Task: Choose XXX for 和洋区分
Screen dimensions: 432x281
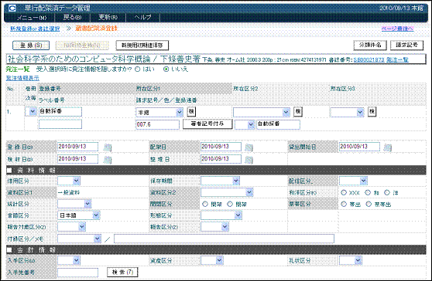Action: pyautogui.click(x=344, y=192)
